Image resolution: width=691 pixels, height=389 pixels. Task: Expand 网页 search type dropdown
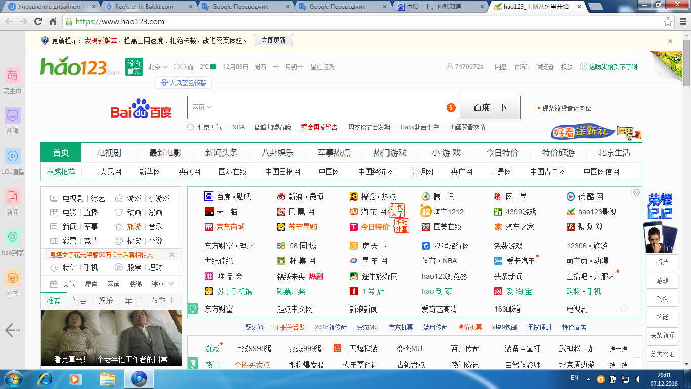(x=202, y=107)
